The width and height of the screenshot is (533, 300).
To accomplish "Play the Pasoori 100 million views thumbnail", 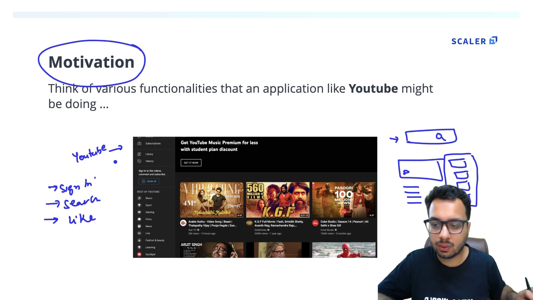I will click(344, 200).
